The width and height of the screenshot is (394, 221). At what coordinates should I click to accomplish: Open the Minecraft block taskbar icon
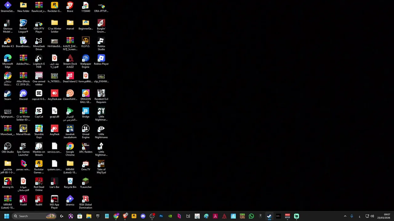242,216
